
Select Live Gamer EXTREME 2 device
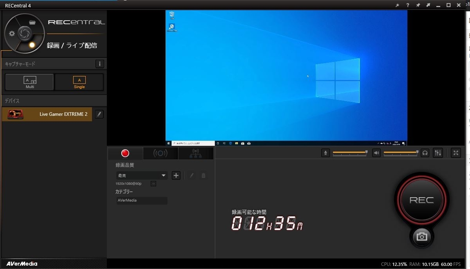[x=47, y=114]
